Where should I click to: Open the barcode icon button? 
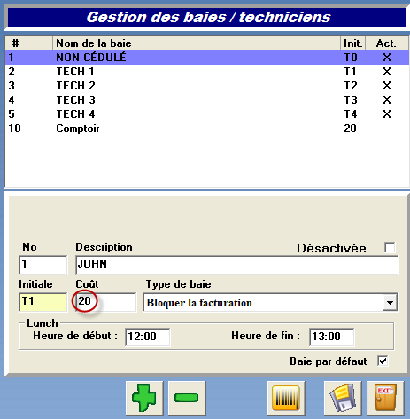click(x=286, y=398)
